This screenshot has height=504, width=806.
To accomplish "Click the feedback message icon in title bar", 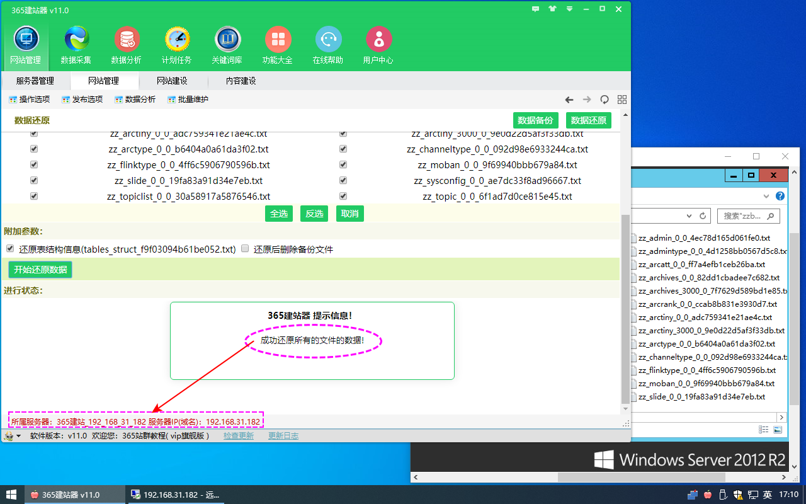I will click(536, 9).
